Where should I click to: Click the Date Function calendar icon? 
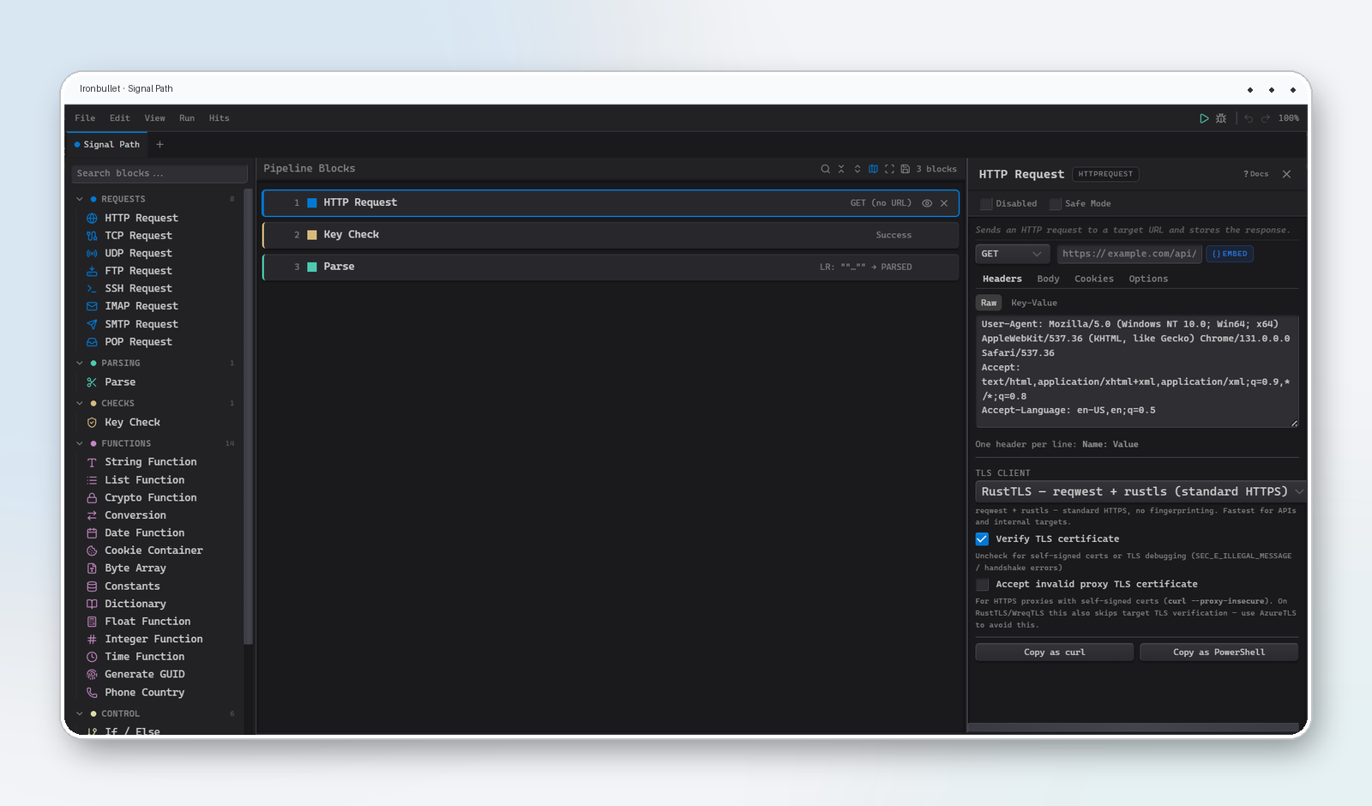(92, 533)
